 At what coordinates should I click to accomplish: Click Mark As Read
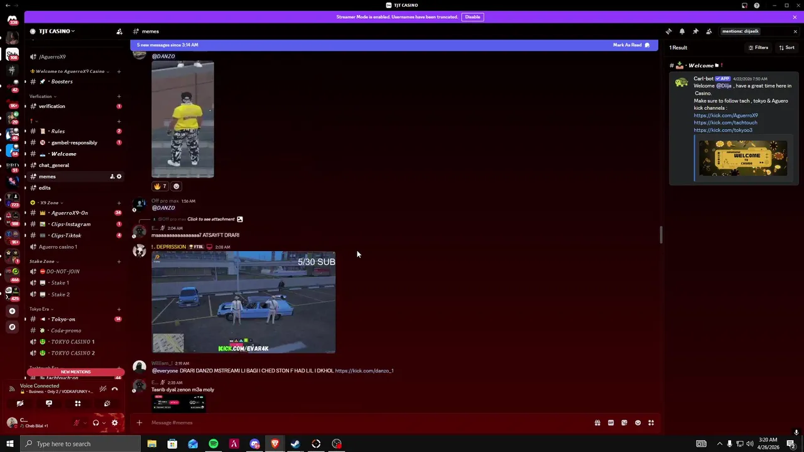click(631, 45)
